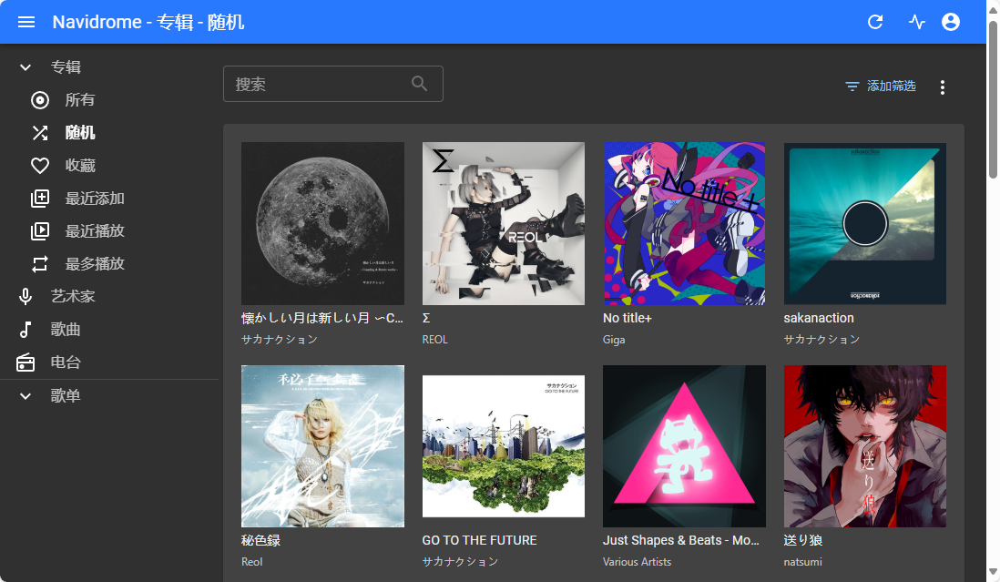This screenshot has height=582, width=1000.
Task: Select the 最近添加 icon
Action: click(x=39, y=198)
